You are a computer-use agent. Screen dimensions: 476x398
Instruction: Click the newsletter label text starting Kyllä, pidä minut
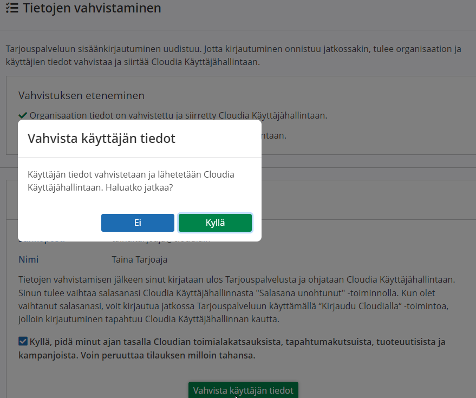pos(232,348)
